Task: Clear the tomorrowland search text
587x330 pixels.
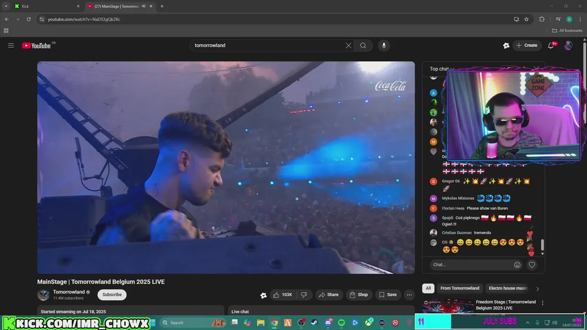Action: click(x=349, y=45)
